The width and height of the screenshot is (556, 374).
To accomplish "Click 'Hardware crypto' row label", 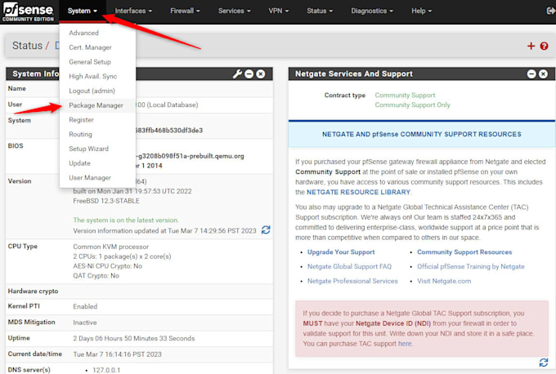I will point(33,292).
